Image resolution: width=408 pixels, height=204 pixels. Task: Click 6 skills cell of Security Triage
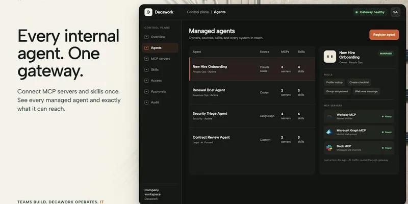301,116
